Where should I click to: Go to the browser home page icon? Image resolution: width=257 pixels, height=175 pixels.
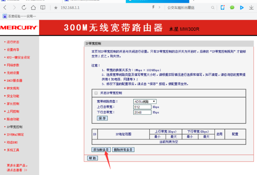point(34,8)
